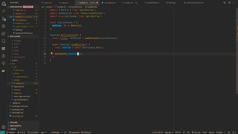238x134 pixels.
Task: Open the Extensions view
Action: (x=3, y=33)
